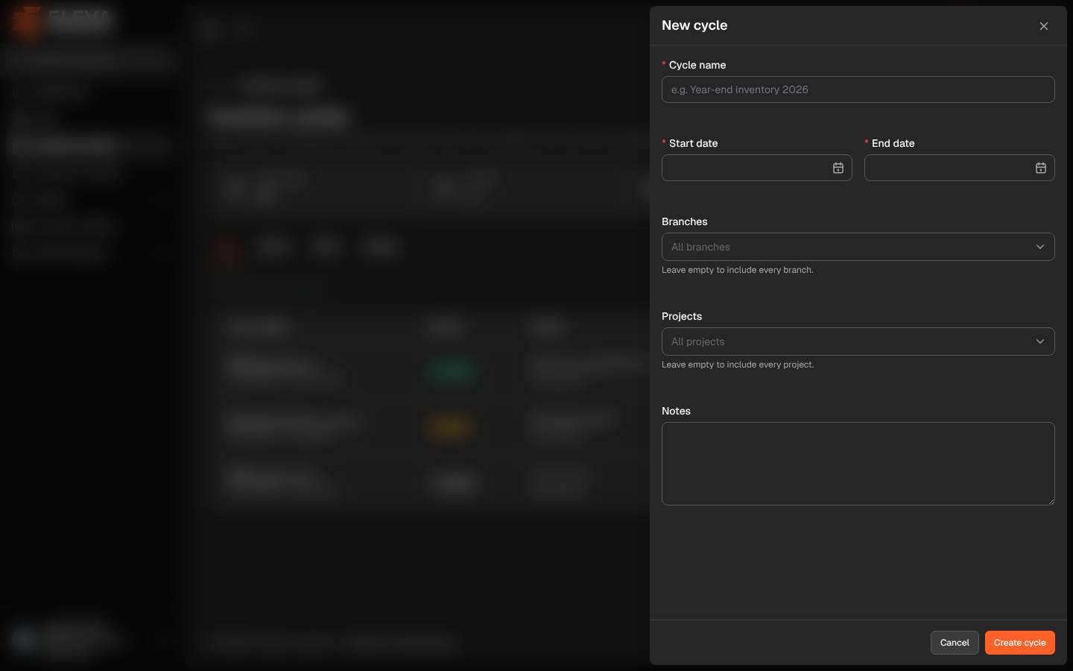Screen dimensions: 1073x671
Task: Expand the Branches chevron arrow
Action: pyautogui.click(x=1040, y=247)
